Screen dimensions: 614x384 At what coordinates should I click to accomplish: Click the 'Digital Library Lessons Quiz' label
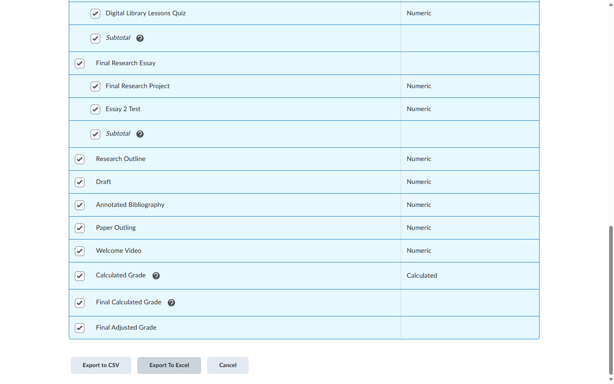[146, 13]
